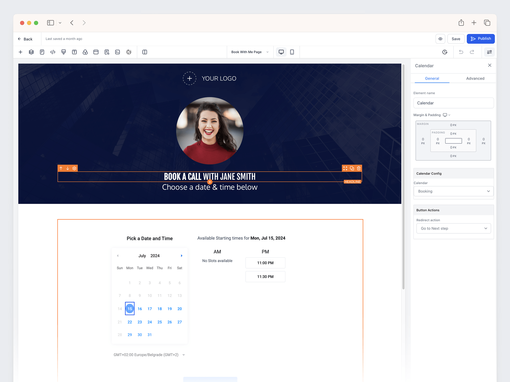Open the color palette icon
The height and width of the screenshot is (382, 510).
pos(129,52)
